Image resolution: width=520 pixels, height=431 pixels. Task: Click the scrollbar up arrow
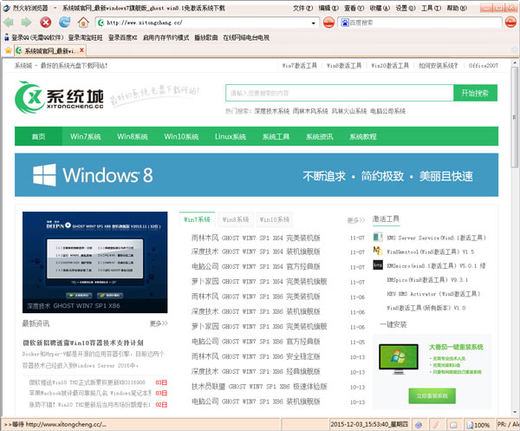point(514,62)
